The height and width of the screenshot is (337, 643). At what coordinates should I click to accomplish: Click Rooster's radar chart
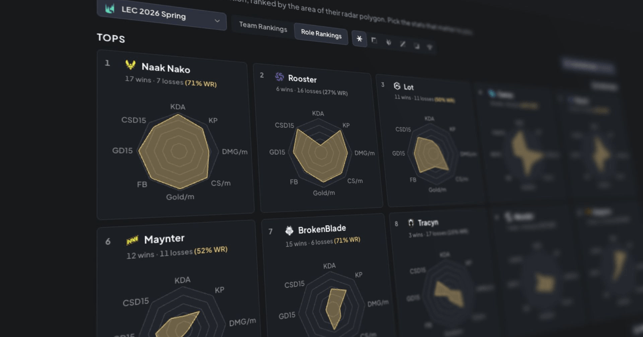pyautogui.click(x=320, y=152)
